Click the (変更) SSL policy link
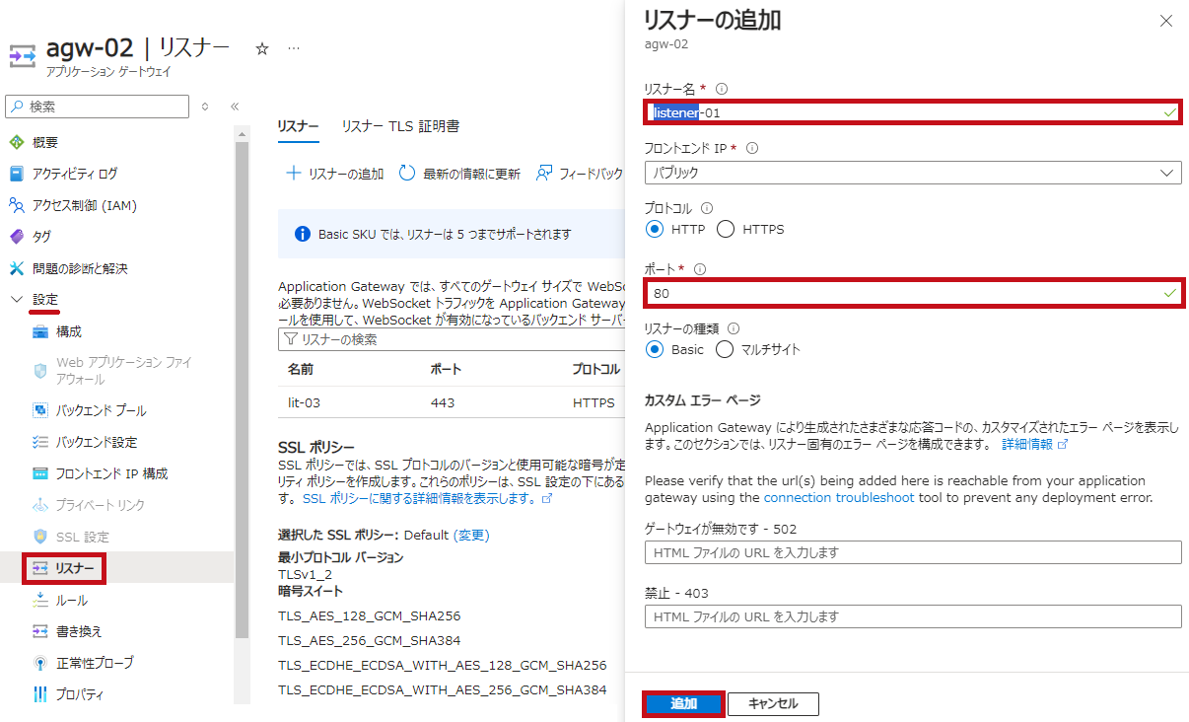The image size is (1189, 722). [x=471, y=535]
